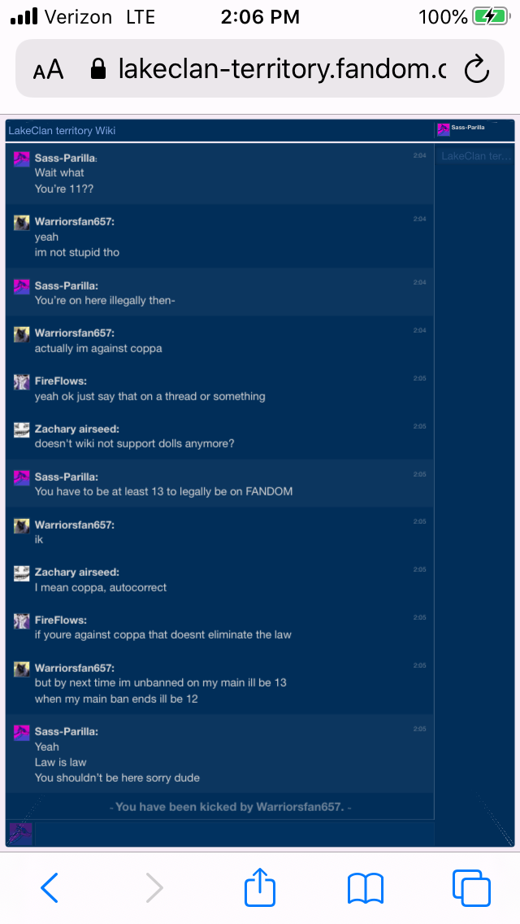Click FireFlows avatar beside thread message
This screenshot has height=924, width=520.
click(x=22, y=381)
